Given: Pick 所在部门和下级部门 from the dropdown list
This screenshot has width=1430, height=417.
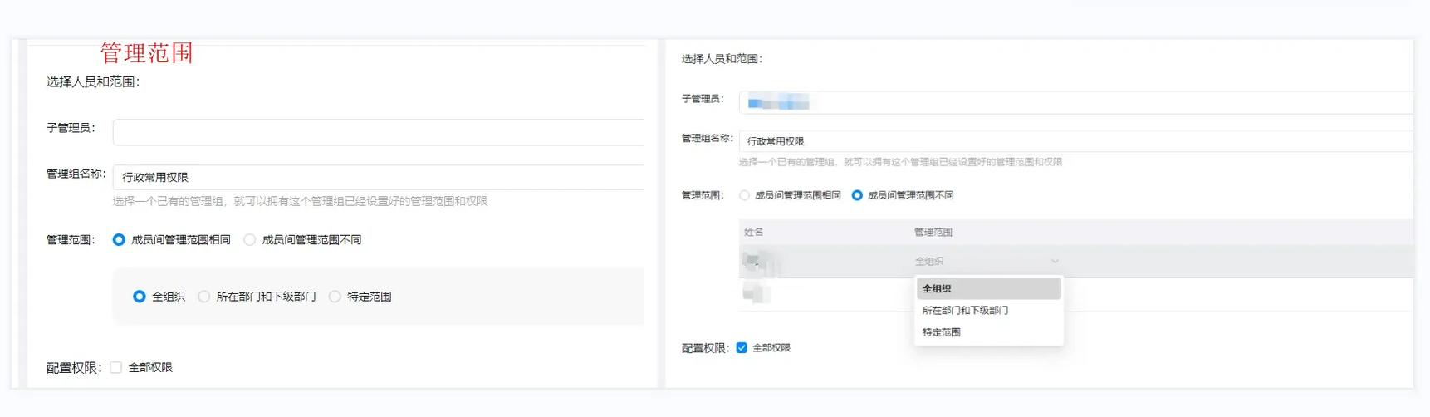Looking at the screenshot, I should tap(988, 310).
